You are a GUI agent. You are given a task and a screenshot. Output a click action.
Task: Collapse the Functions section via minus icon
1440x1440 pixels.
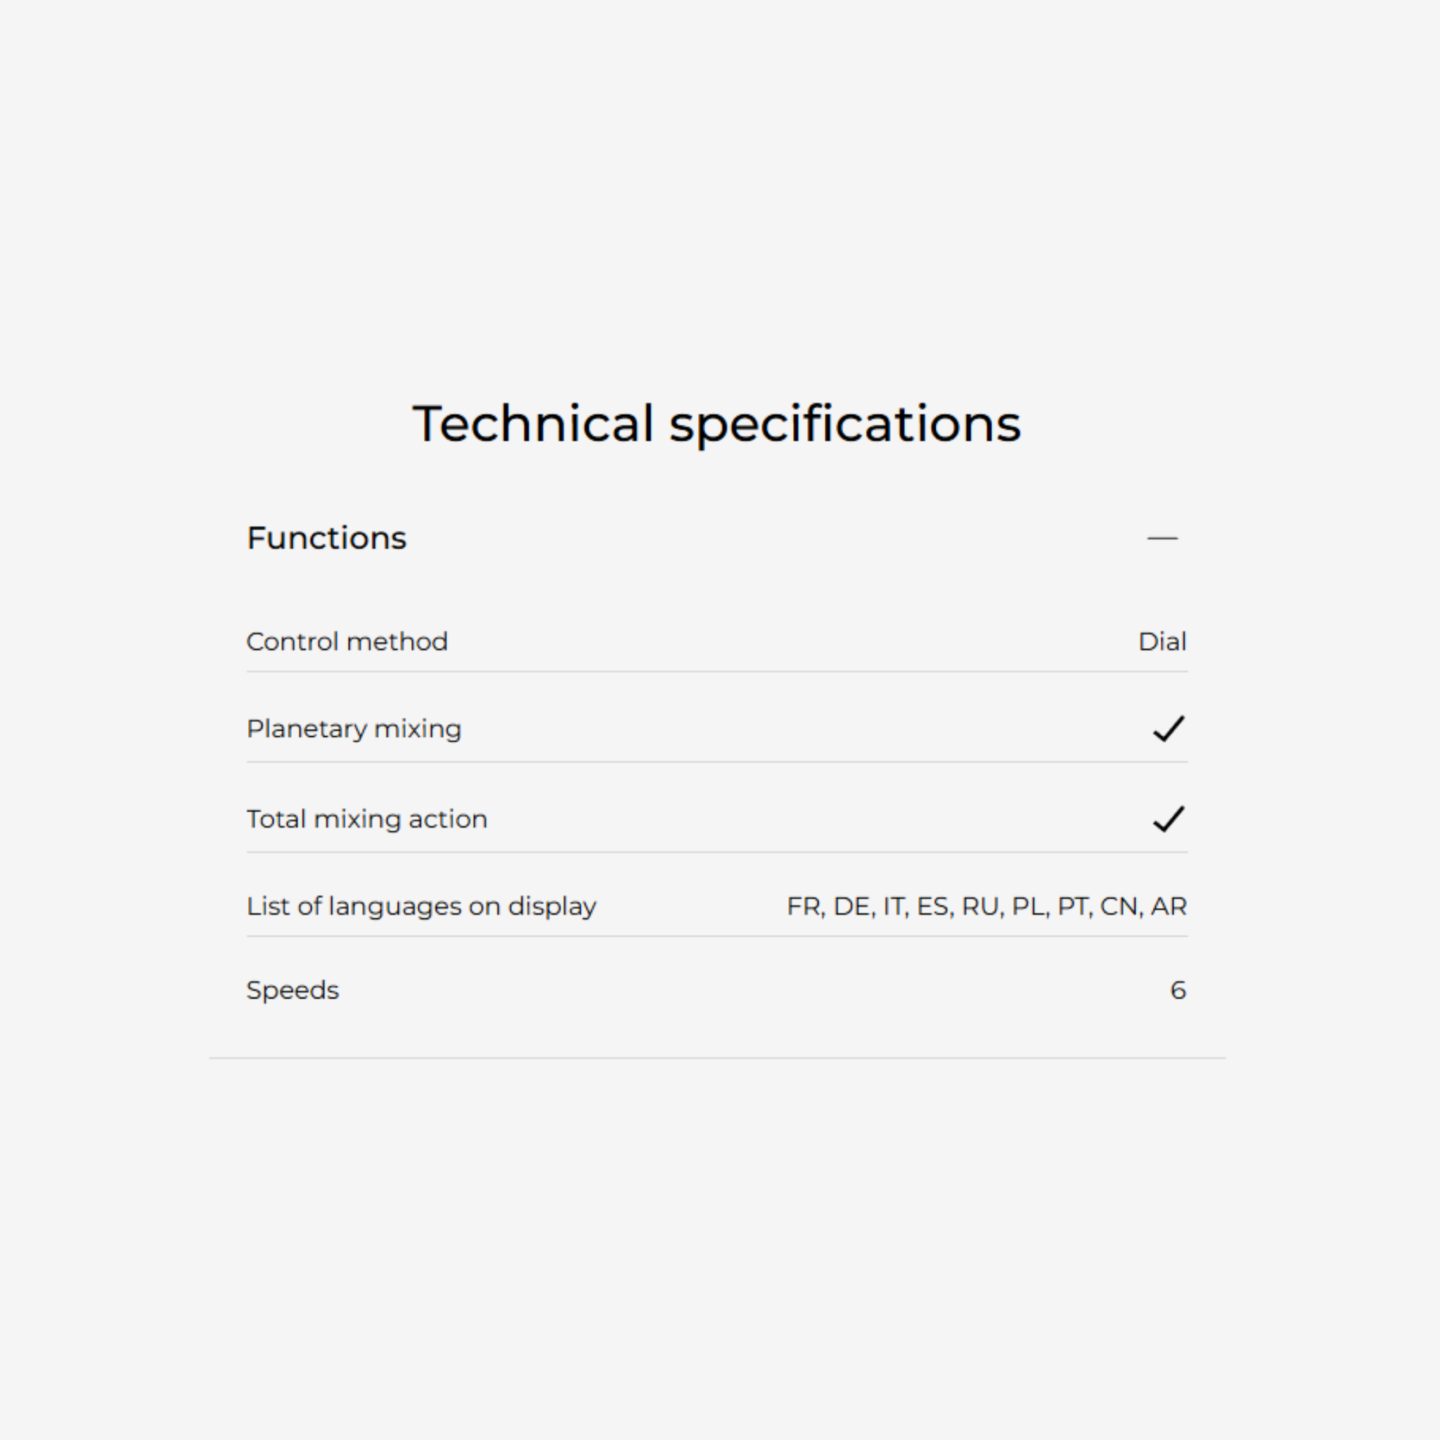tap(1162, 538)
